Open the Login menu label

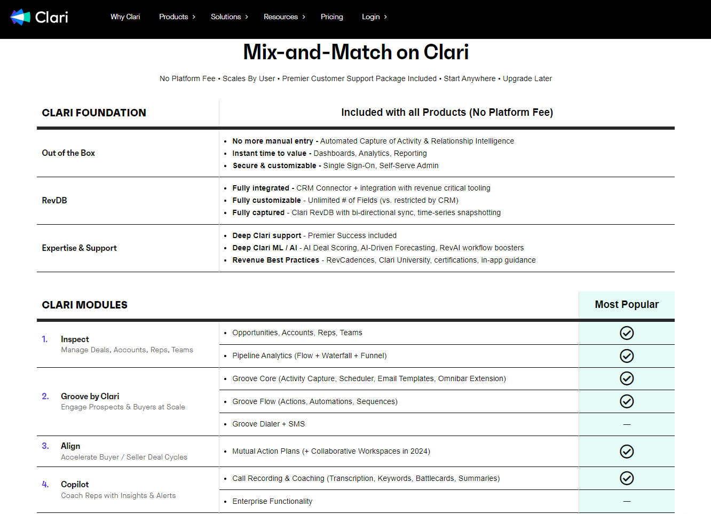pos(371,17)
